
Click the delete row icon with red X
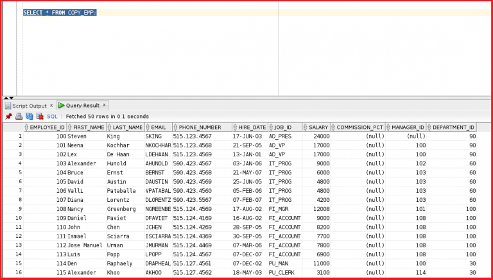(x=40, y=117)
